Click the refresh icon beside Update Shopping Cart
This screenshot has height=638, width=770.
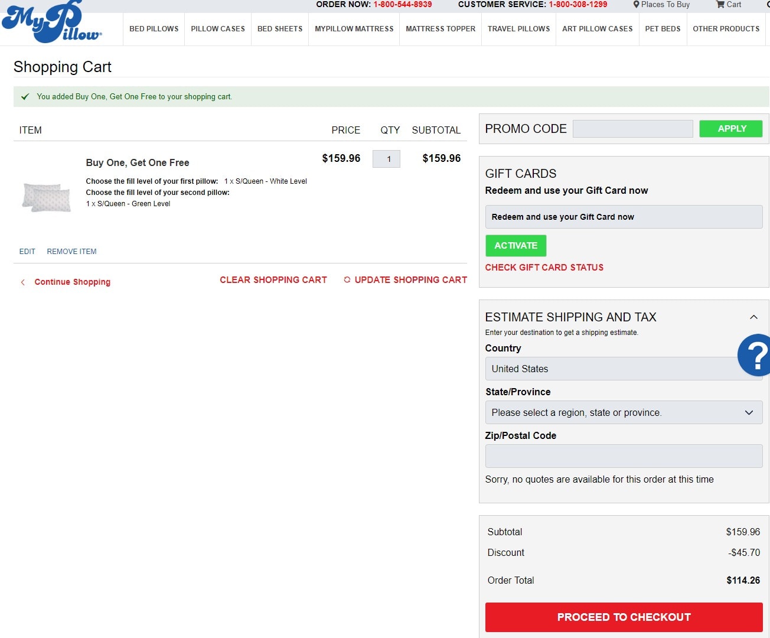coord(347,280)
